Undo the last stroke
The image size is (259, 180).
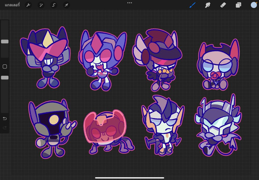5,118
